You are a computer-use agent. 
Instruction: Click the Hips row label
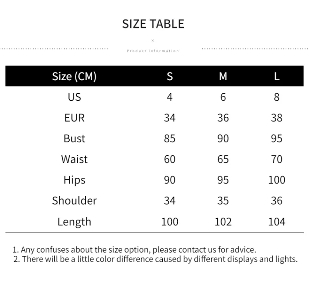pyautogui.click(x=74, y=180)
